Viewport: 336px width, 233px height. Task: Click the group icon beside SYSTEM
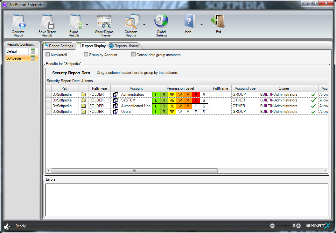(115, 100)
